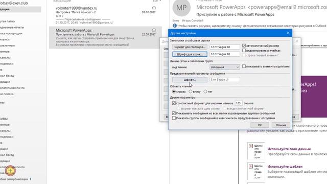Select the Microsoft PowerApps message in list

tap(105, 37)
